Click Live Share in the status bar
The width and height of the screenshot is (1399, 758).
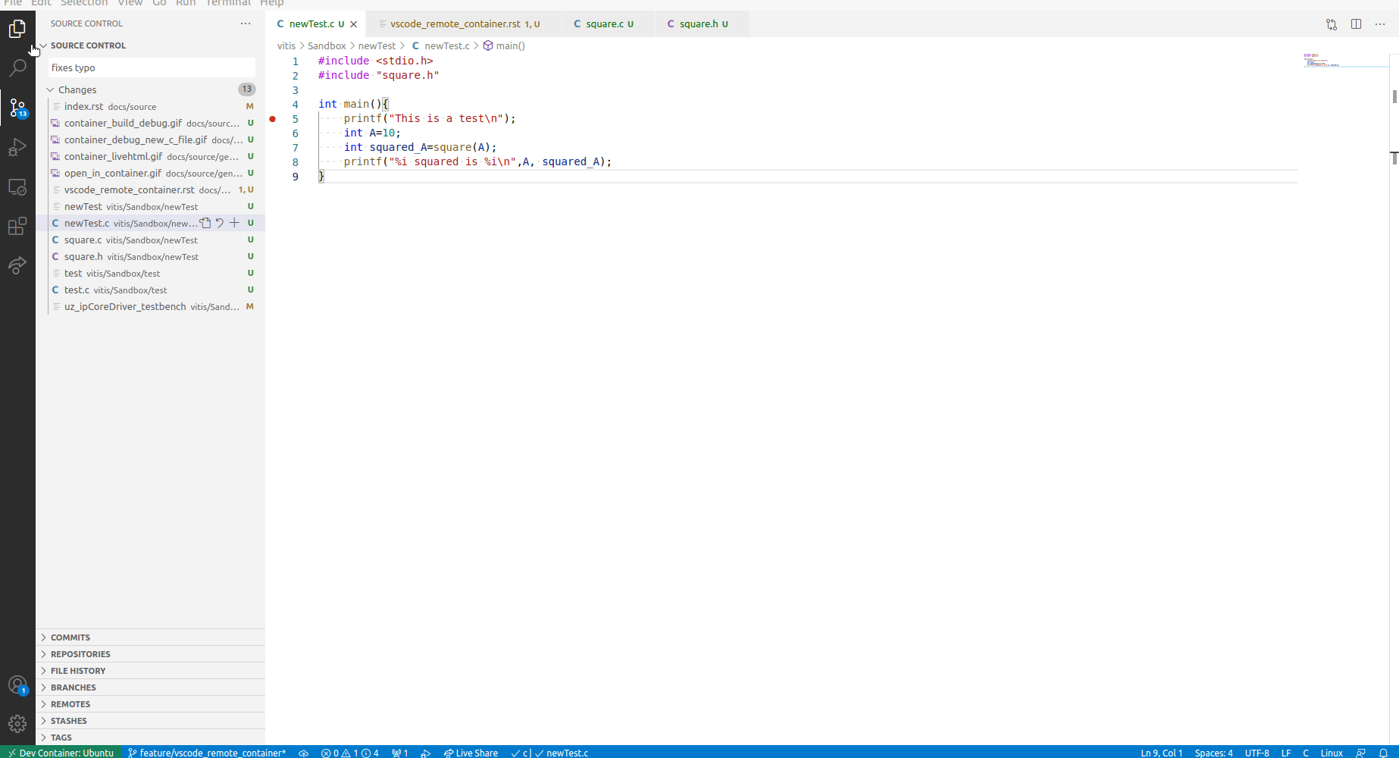click(x=471, y=753)
